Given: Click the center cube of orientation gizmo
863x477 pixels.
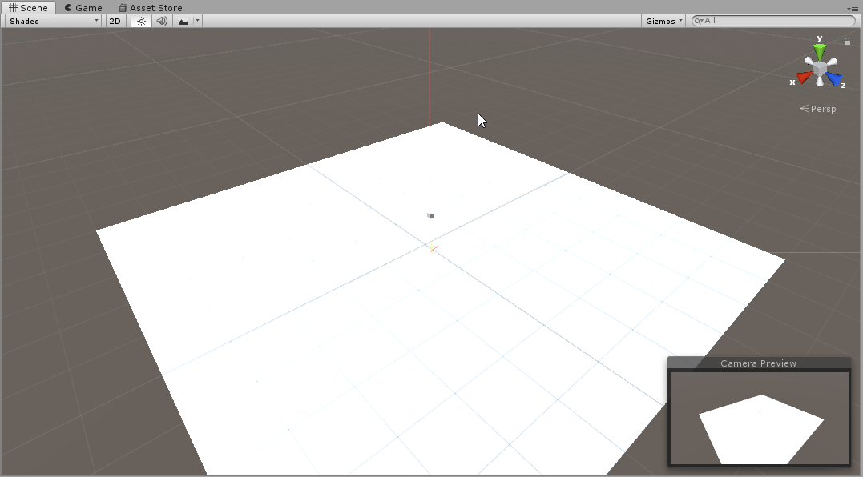Looking at the screenshot, I should point(820,69).
